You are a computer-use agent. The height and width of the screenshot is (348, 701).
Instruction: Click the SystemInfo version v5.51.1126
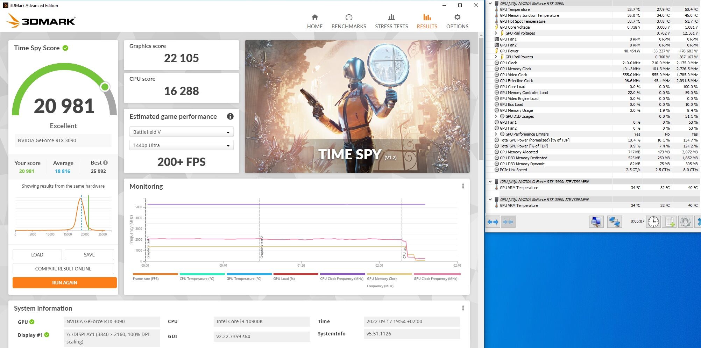[412, 334]
